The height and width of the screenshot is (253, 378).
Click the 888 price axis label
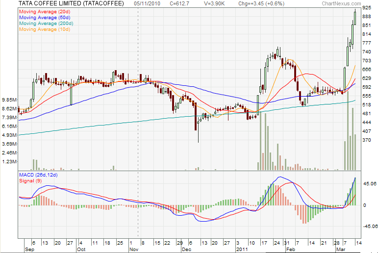(x=366, y=16)
